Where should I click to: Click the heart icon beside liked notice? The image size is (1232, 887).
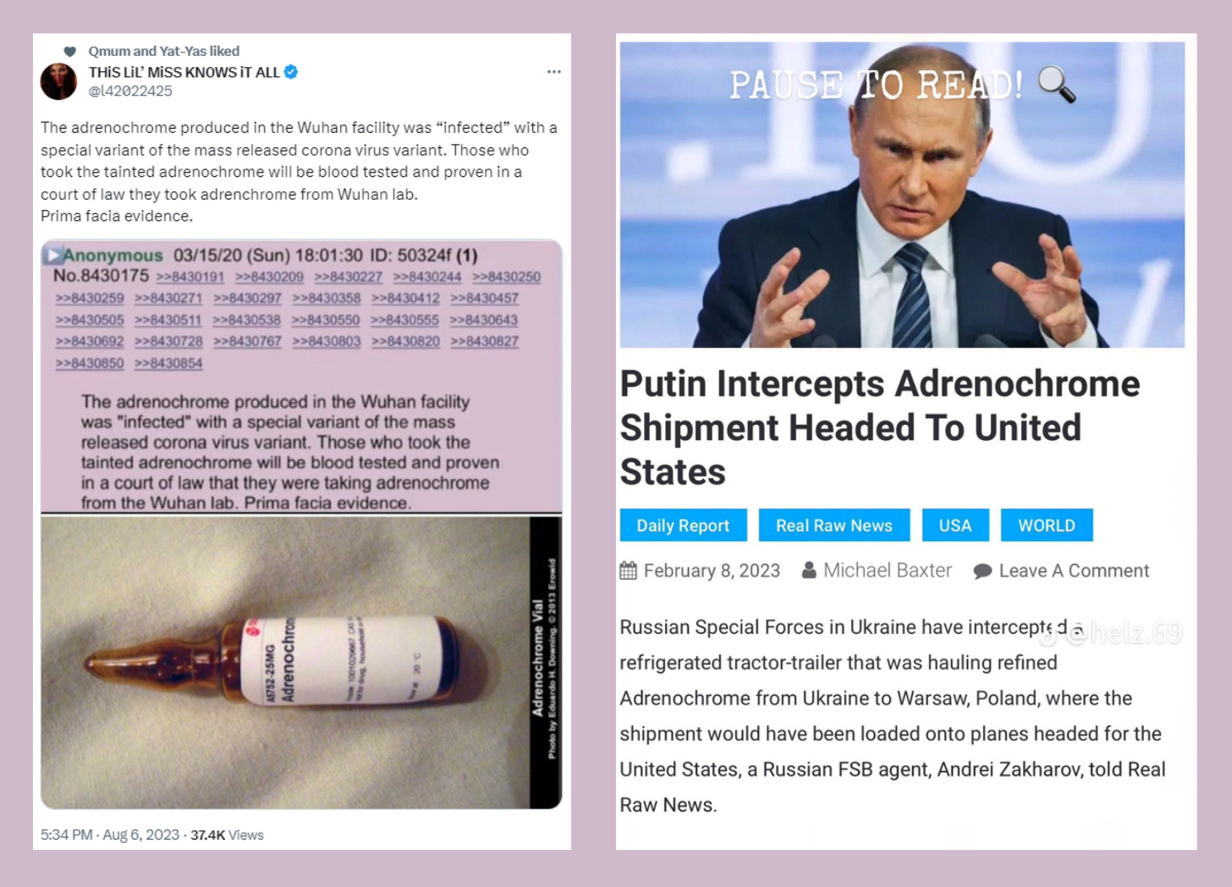coord(70,51)
